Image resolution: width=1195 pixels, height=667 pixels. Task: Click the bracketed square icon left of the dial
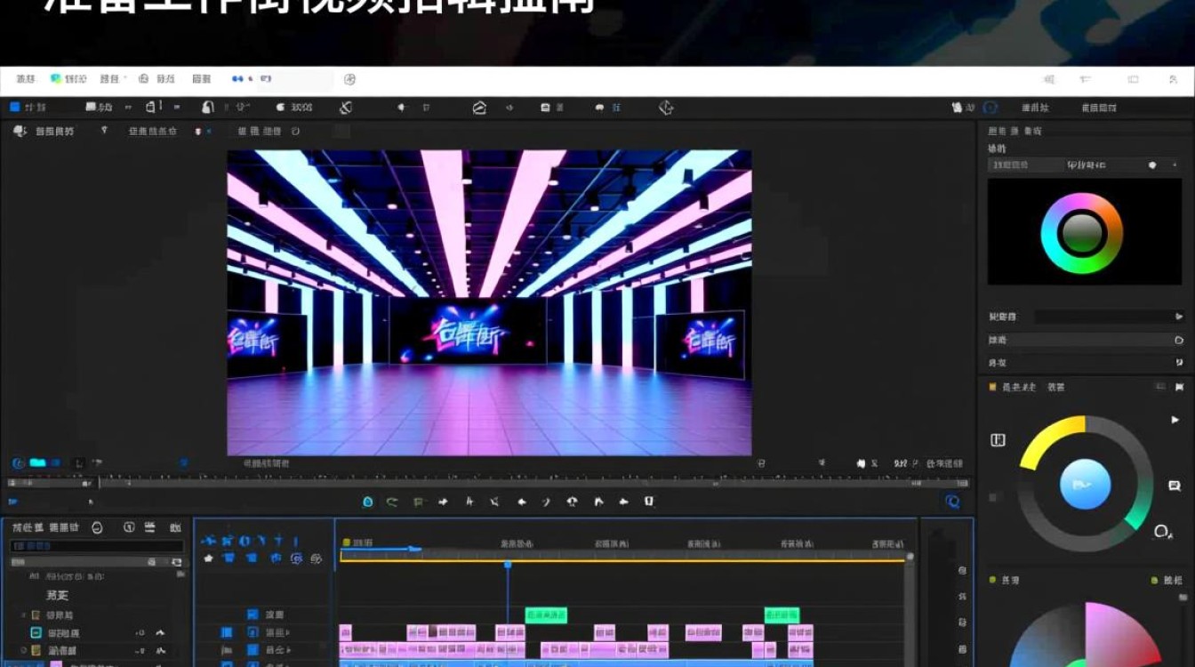coord(998,440)
